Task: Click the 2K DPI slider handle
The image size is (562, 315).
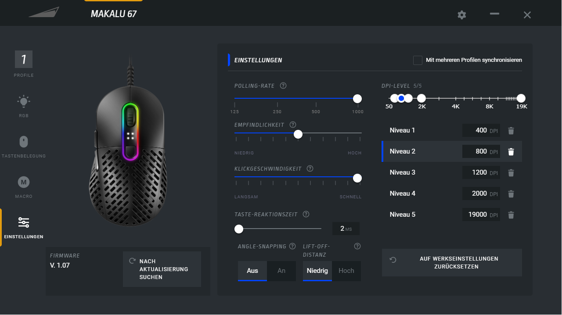Action: [421, 98]
